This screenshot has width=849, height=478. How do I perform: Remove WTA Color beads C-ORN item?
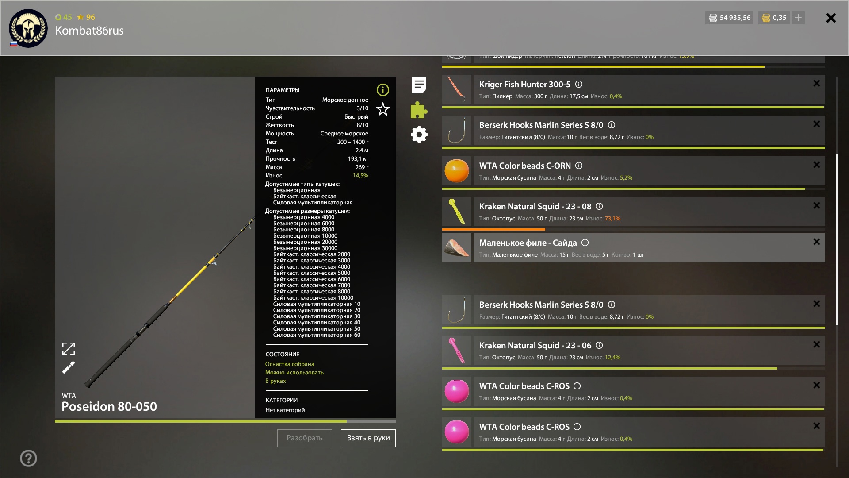[816, 165]
